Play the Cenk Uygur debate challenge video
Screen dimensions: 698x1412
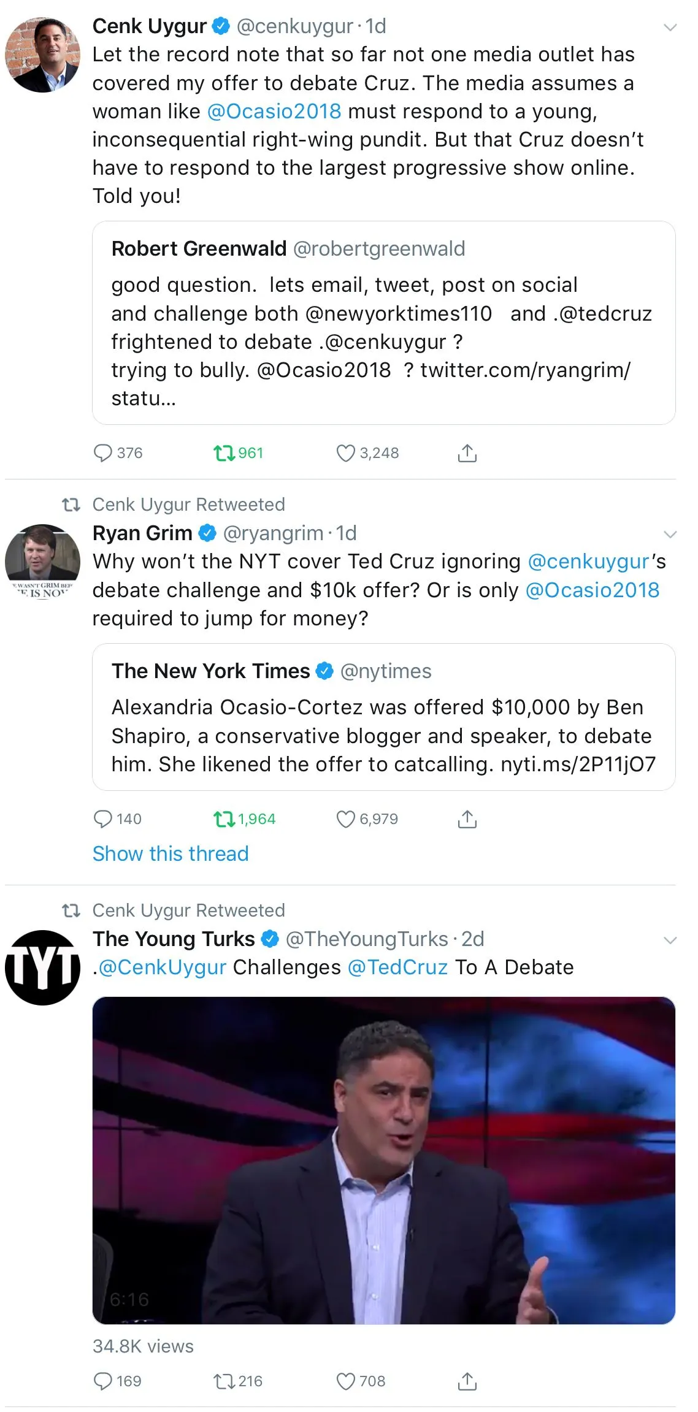click(x=383, y=1160)
